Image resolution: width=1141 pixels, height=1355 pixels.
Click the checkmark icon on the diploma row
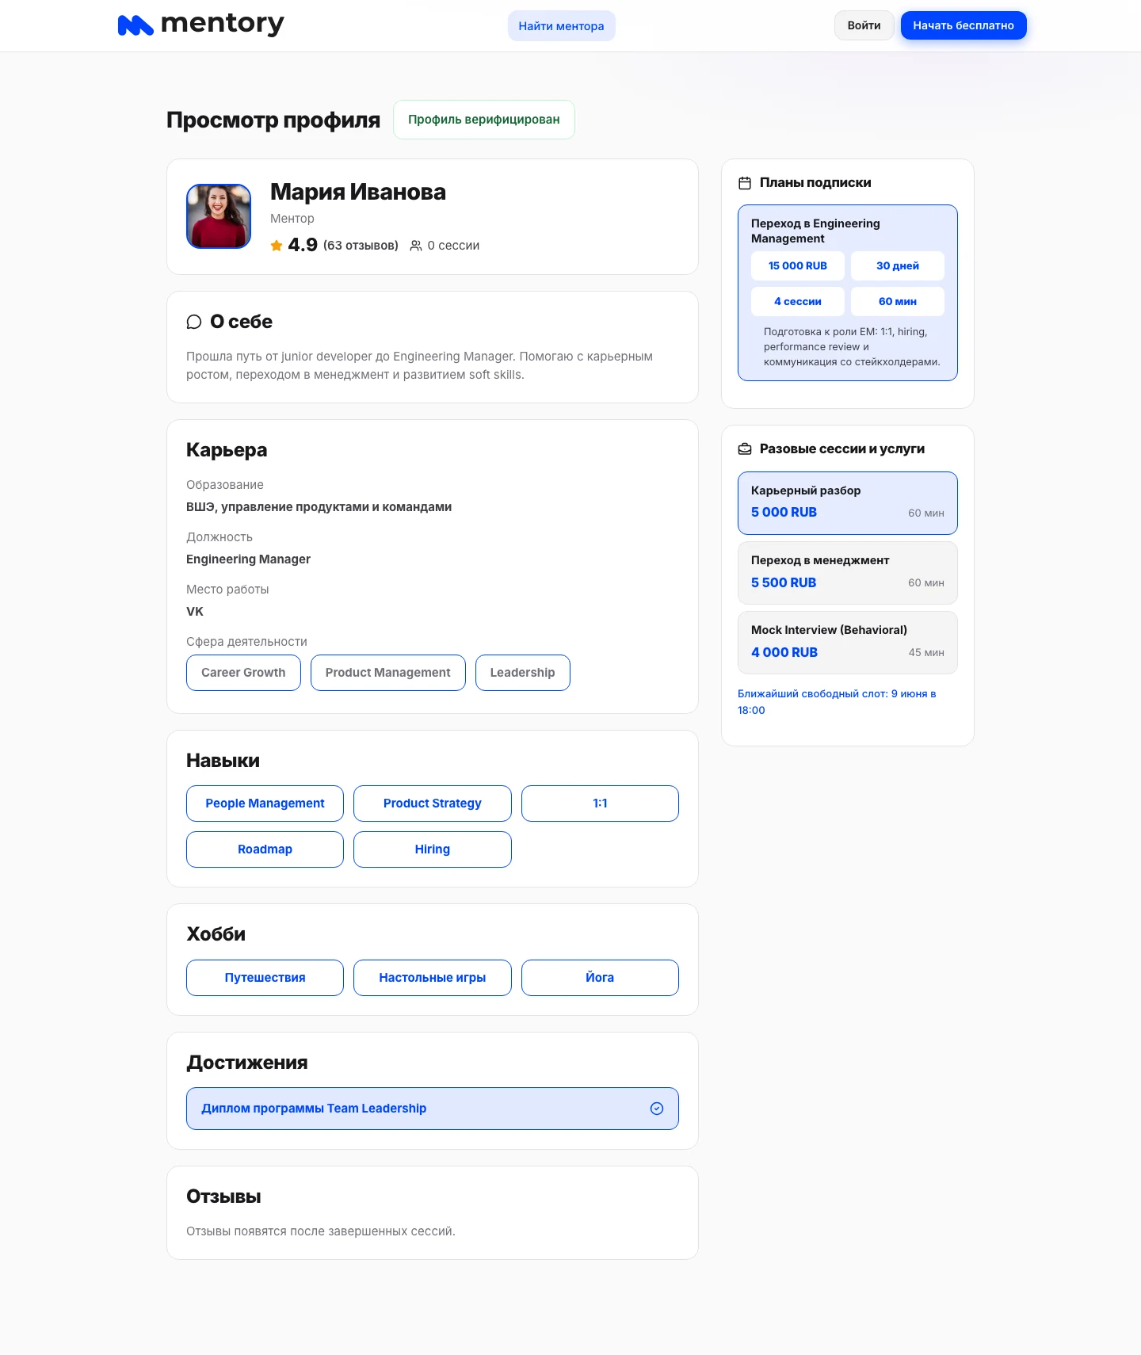click(x=657, y=1109)
